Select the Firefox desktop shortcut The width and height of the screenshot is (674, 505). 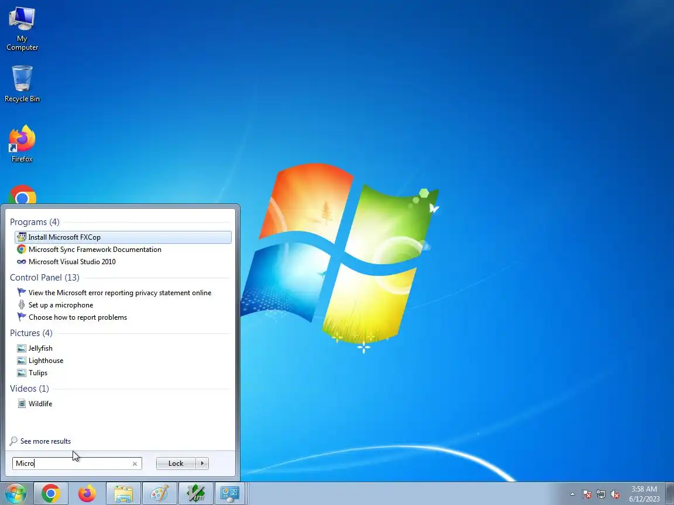22,144
